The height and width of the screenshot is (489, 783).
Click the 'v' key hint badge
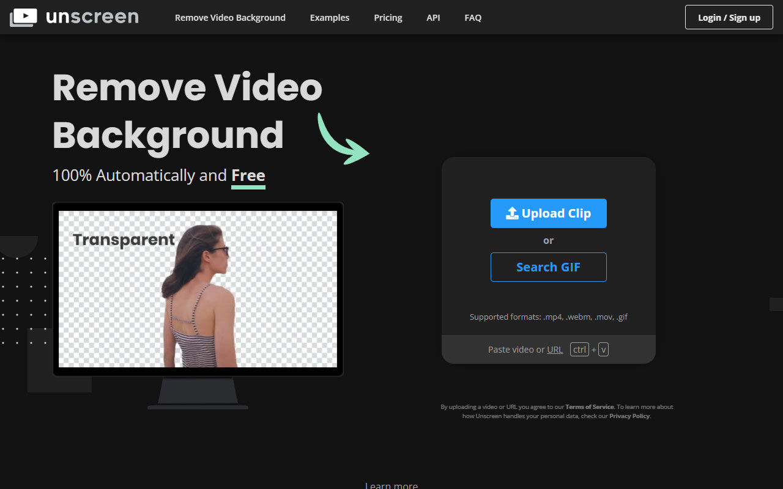coord(603,349)
